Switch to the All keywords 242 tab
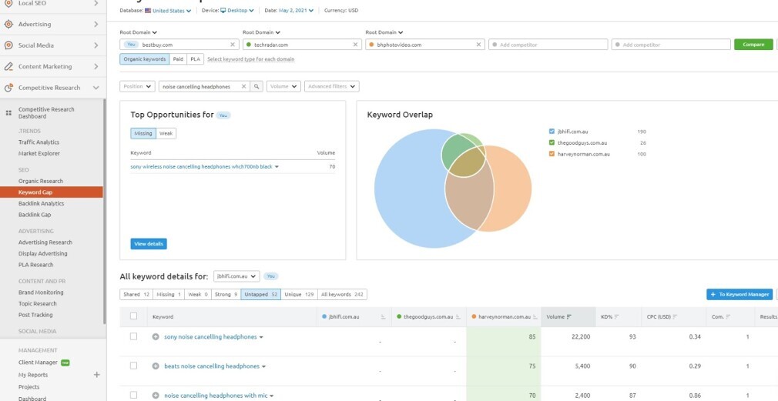Screen dimensions: 778x401 [x=342, y=295]
